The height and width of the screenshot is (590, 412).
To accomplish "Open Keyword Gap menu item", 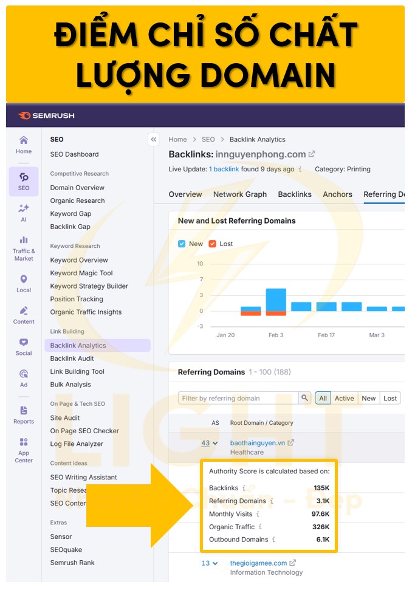I will 70,214.
